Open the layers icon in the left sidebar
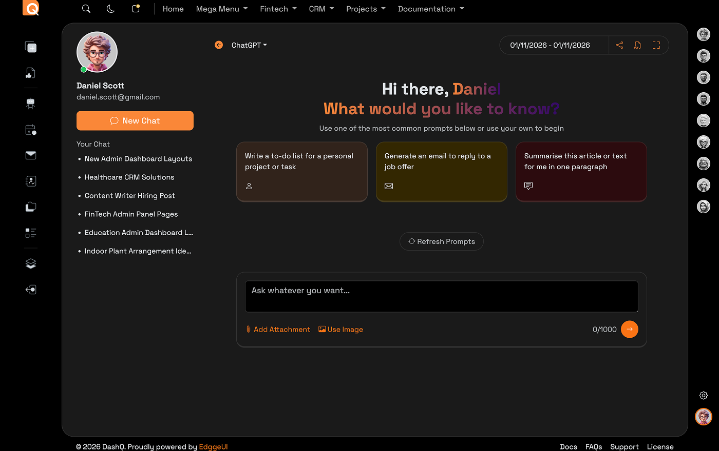This screenshot has height=451, width=719. (x=30, y=263)
